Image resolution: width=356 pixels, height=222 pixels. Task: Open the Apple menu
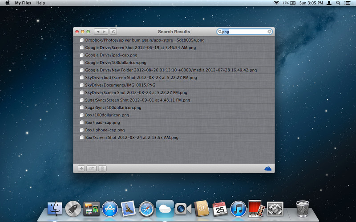(x=8, y=3)
